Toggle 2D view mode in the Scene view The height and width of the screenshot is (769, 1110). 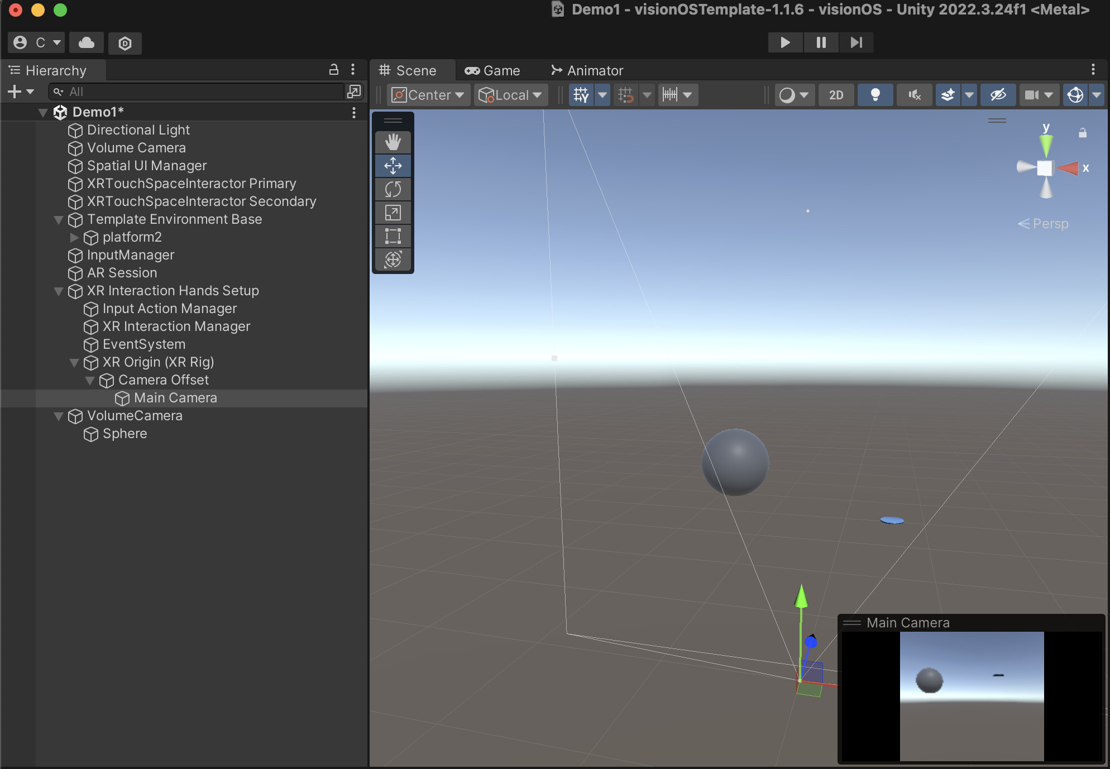pos(835,95)
